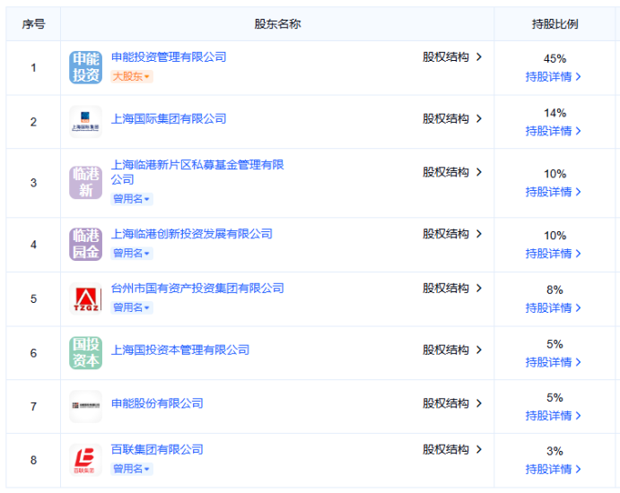Open 持股详情 for 上海国投资本管理 row
The image size is (620, 493).
click(x=554, y=362)
